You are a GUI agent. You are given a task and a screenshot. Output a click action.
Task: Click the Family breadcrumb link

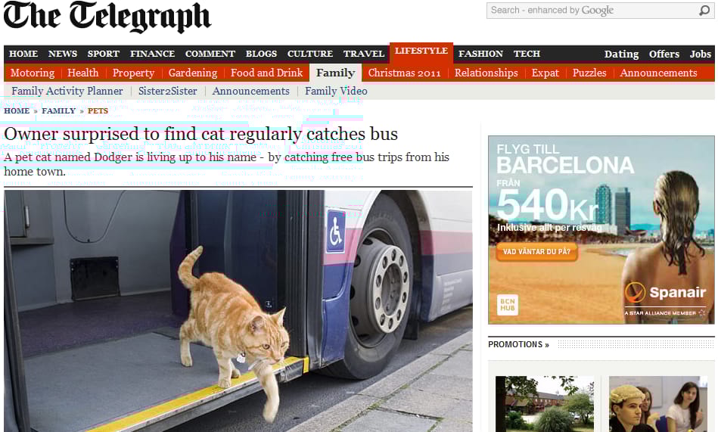click(x=58, y=111)
